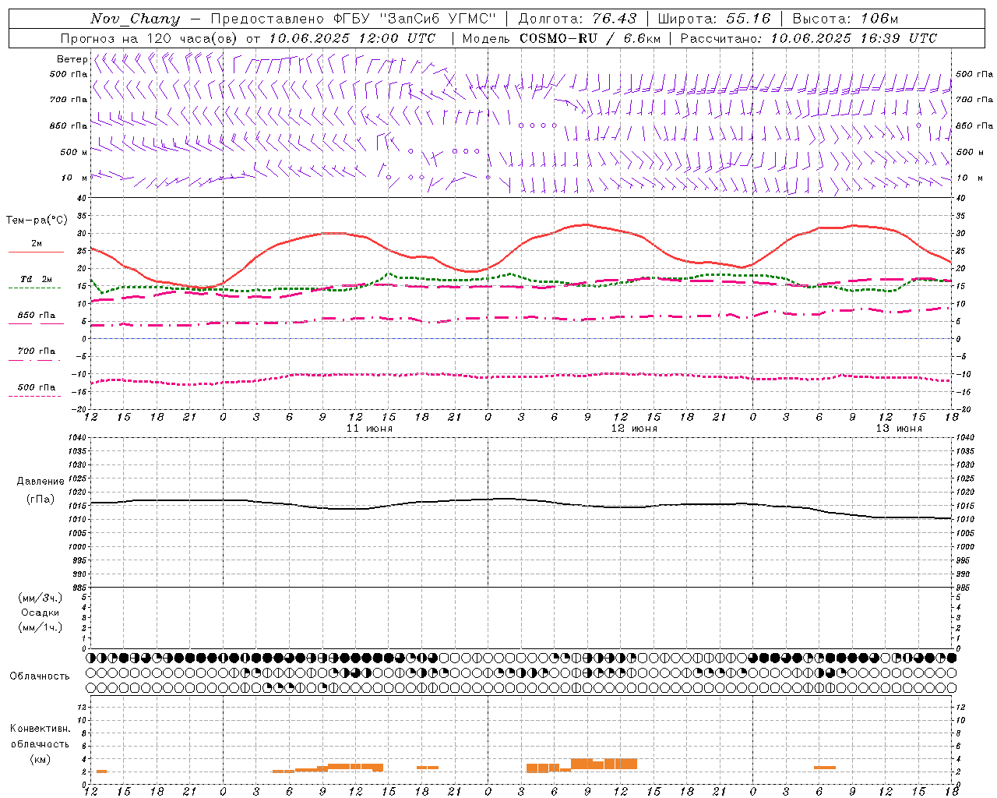Select computed time "10.06.2025 16:39 UTC"
Image resolution: width=997 pixels, height=798 pixels.
point(854,38)
